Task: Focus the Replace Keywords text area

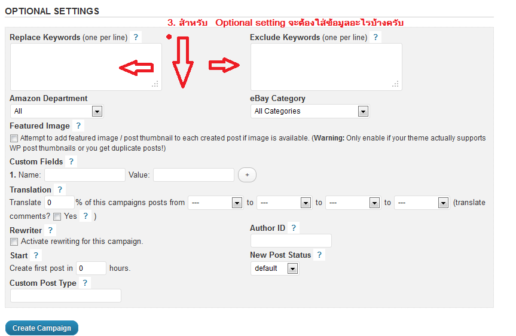Action: coord(86,67)
